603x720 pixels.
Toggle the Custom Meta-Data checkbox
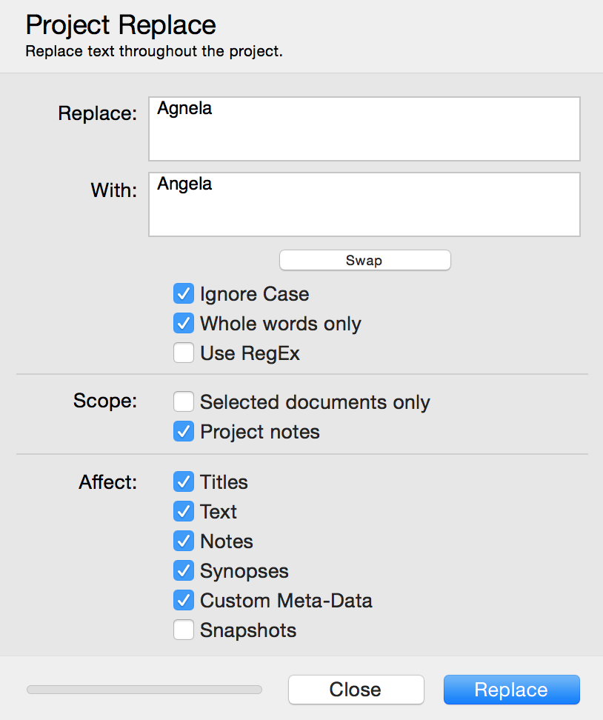click(183, 601)
